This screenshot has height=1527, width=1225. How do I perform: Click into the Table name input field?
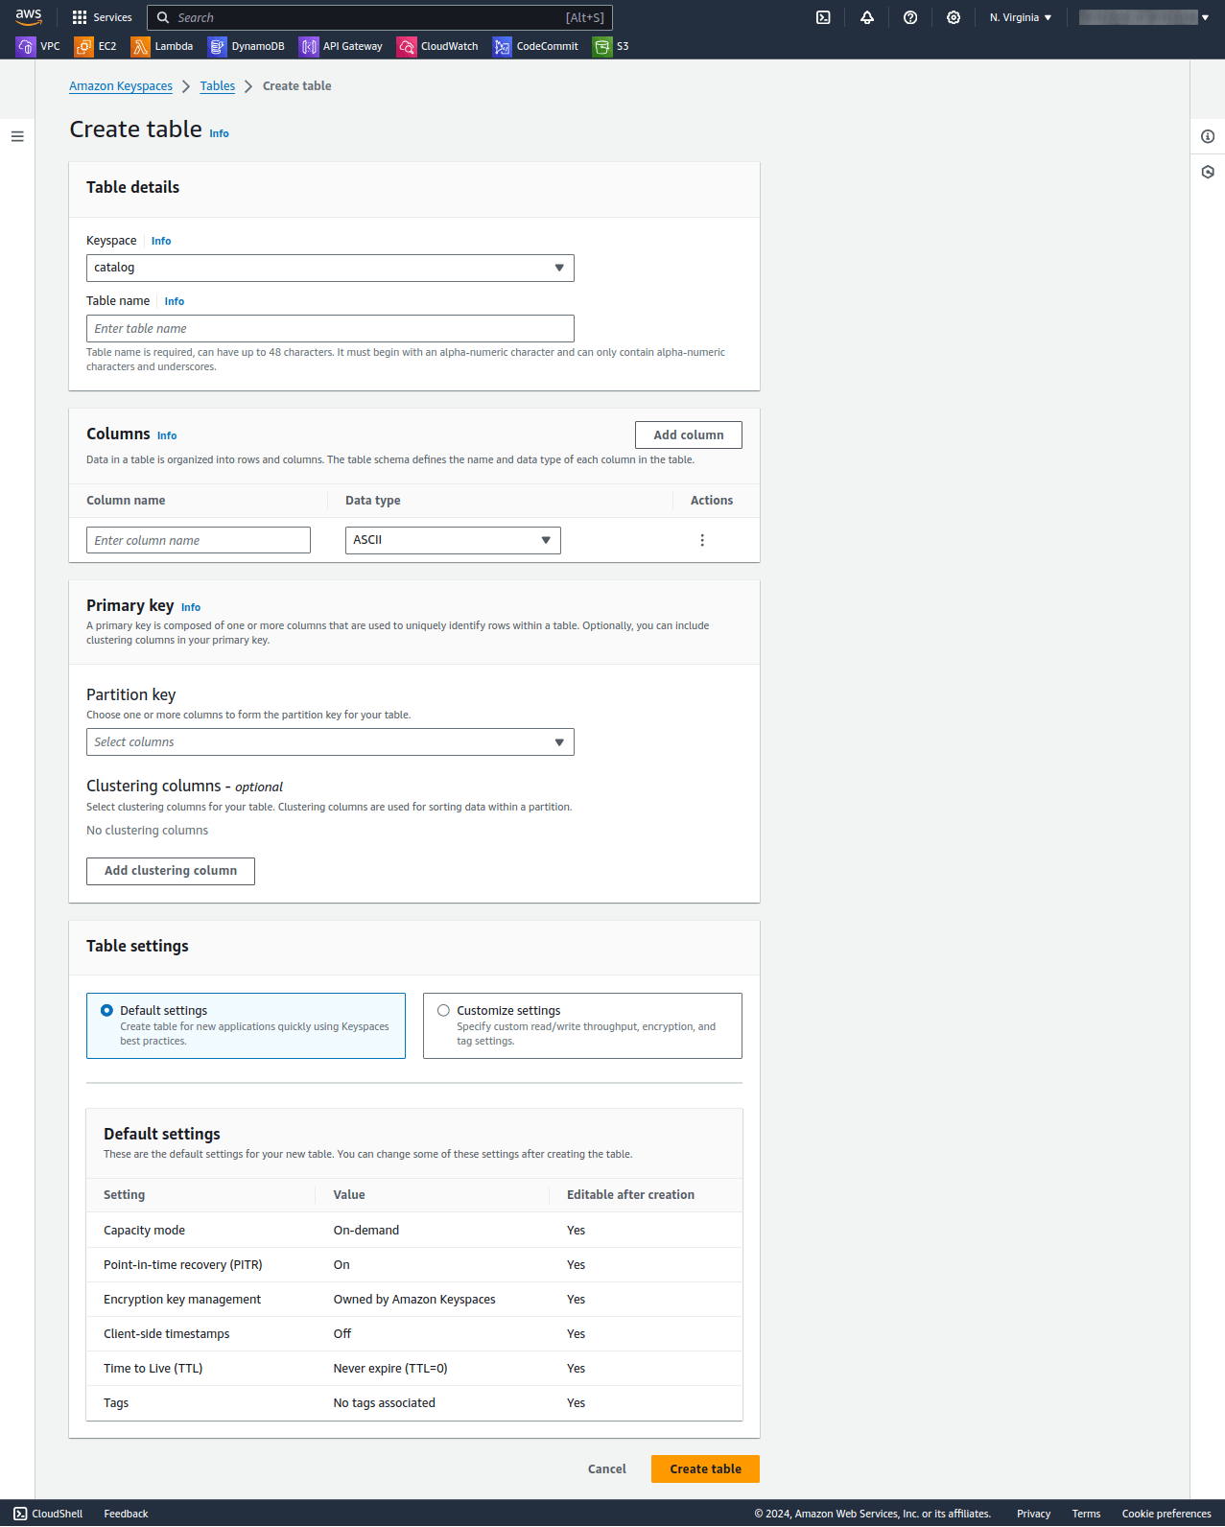(x=330, y=328)
